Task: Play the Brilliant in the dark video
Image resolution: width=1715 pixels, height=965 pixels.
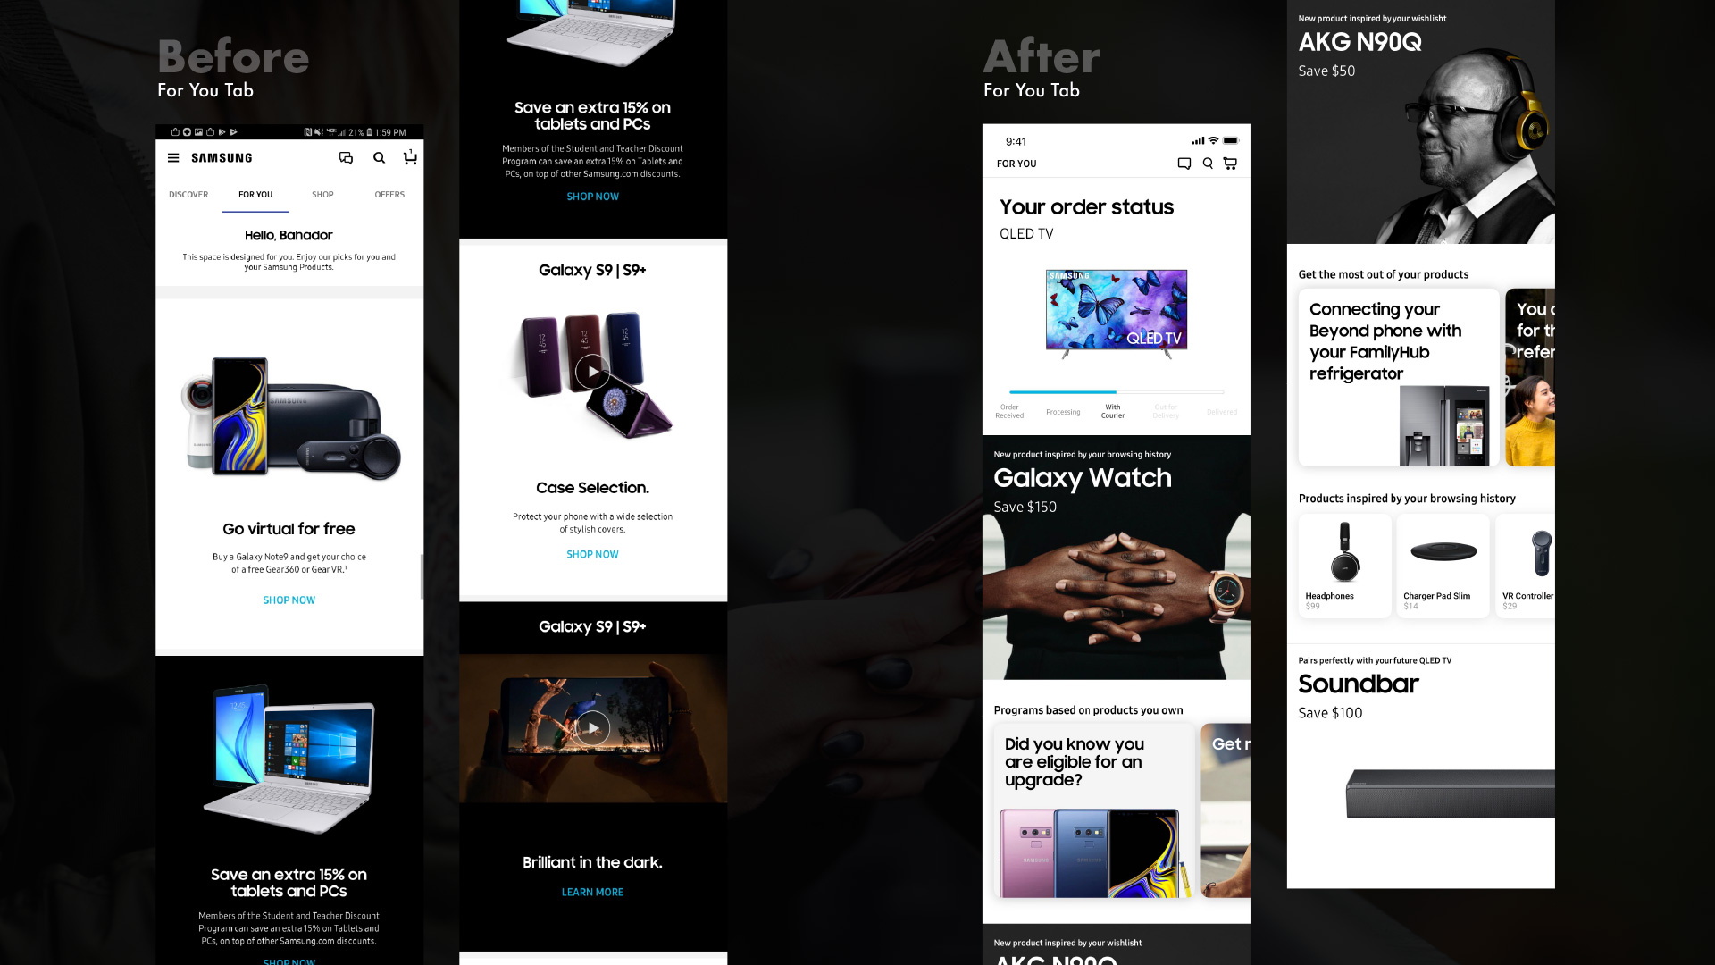Action: (592, 728)
